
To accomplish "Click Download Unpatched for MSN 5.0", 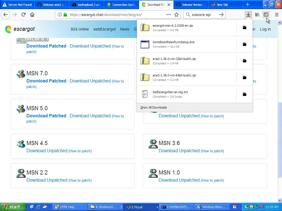I will pos(90,116).
